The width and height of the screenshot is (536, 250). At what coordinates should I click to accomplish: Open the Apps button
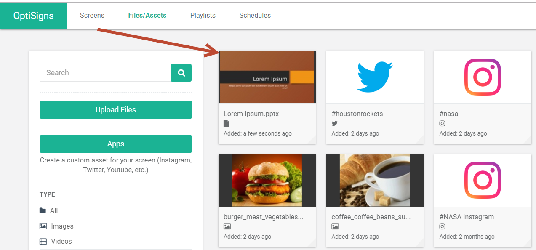tap(116, 144)
